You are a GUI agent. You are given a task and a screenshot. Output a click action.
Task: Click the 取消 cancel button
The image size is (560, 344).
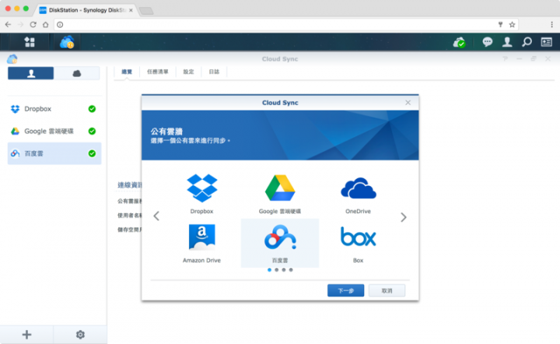[x=387, y=290]
